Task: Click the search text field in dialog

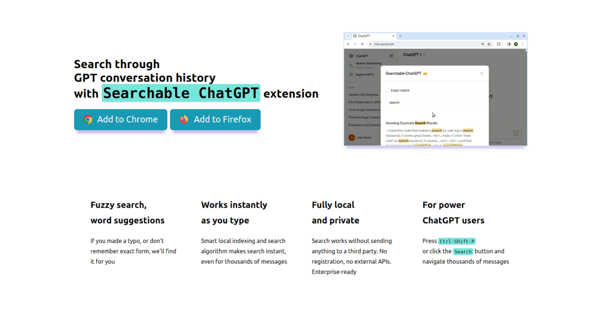Action: coord(434,102)
